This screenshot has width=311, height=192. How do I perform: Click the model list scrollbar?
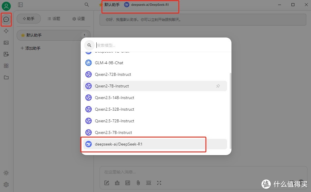click(x=230, y=111)
